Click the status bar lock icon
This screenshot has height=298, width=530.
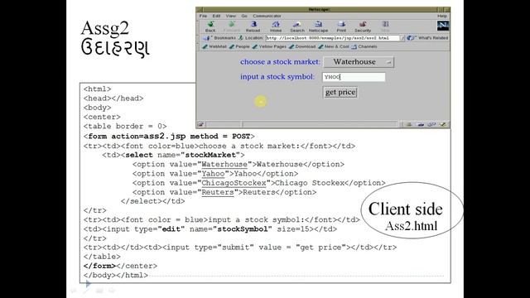click(x=200, y=124)
